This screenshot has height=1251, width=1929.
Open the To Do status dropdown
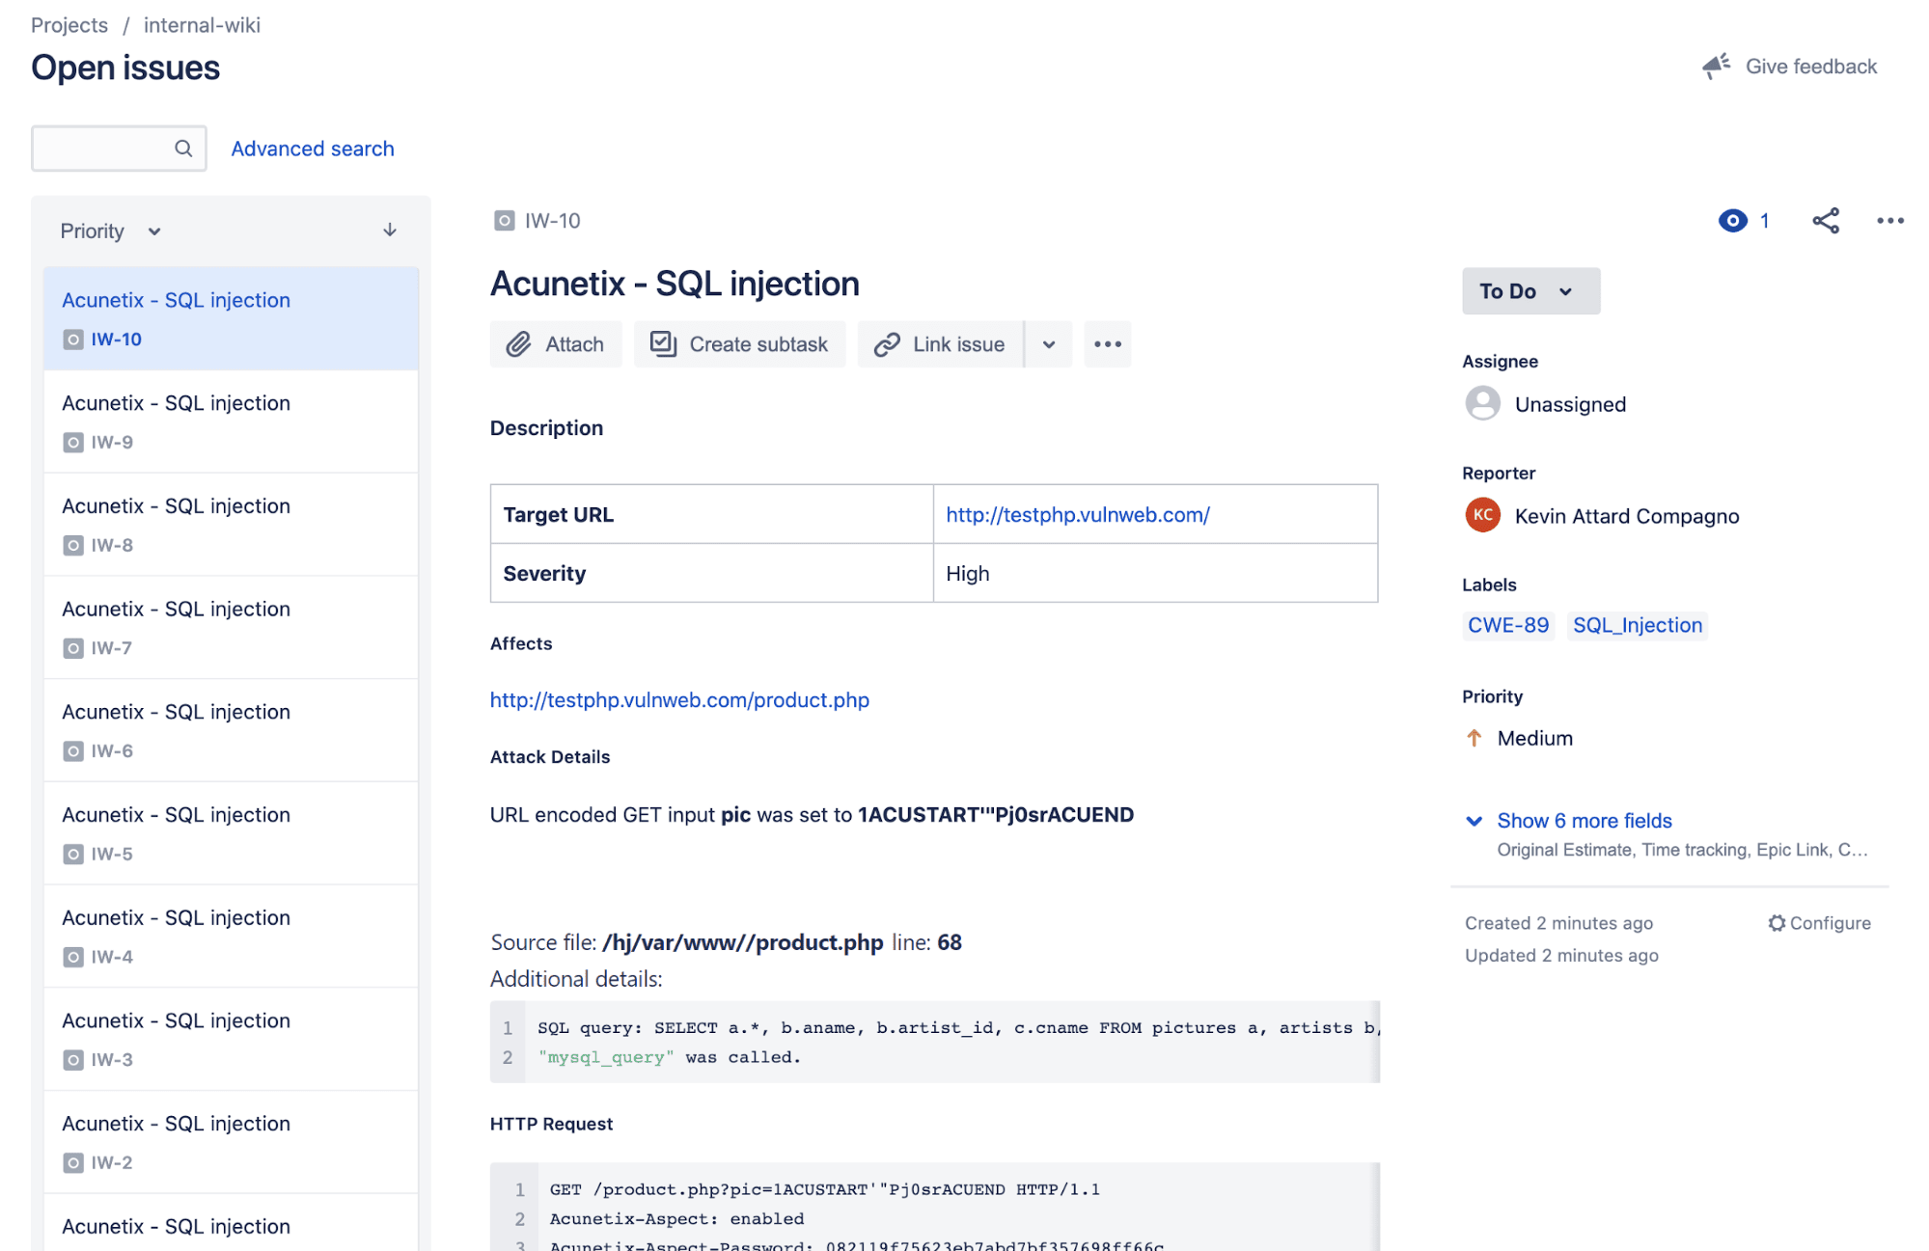coord(1530,291)
